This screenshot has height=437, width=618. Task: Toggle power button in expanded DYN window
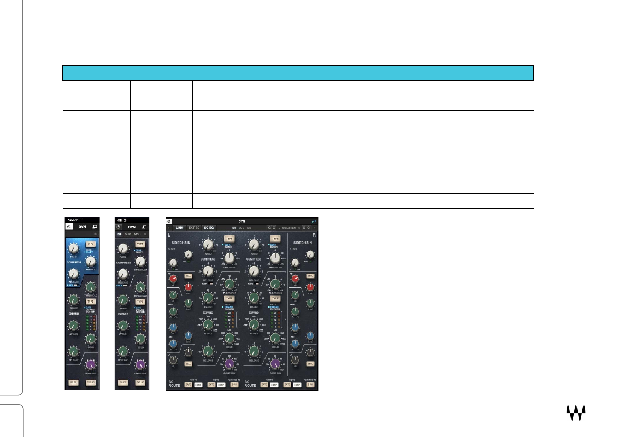coord(169,221)
